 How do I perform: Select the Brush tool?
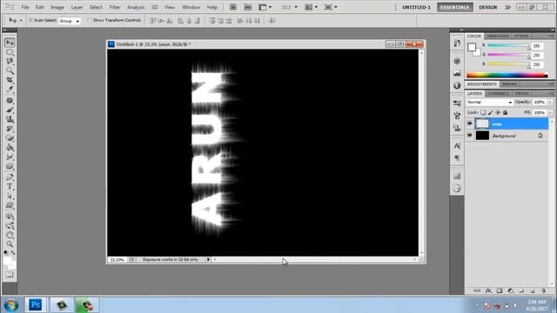coord(10,110)
